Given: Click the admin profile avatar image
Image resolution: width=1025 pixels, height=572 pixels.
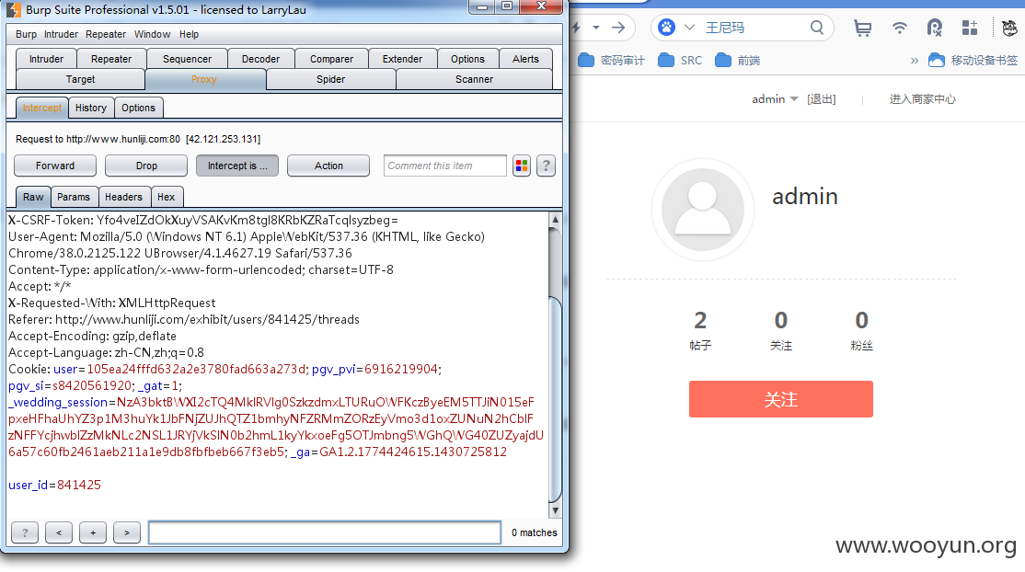Looking at the screenshot, I should pyautogui.click(x=703, y=210).
